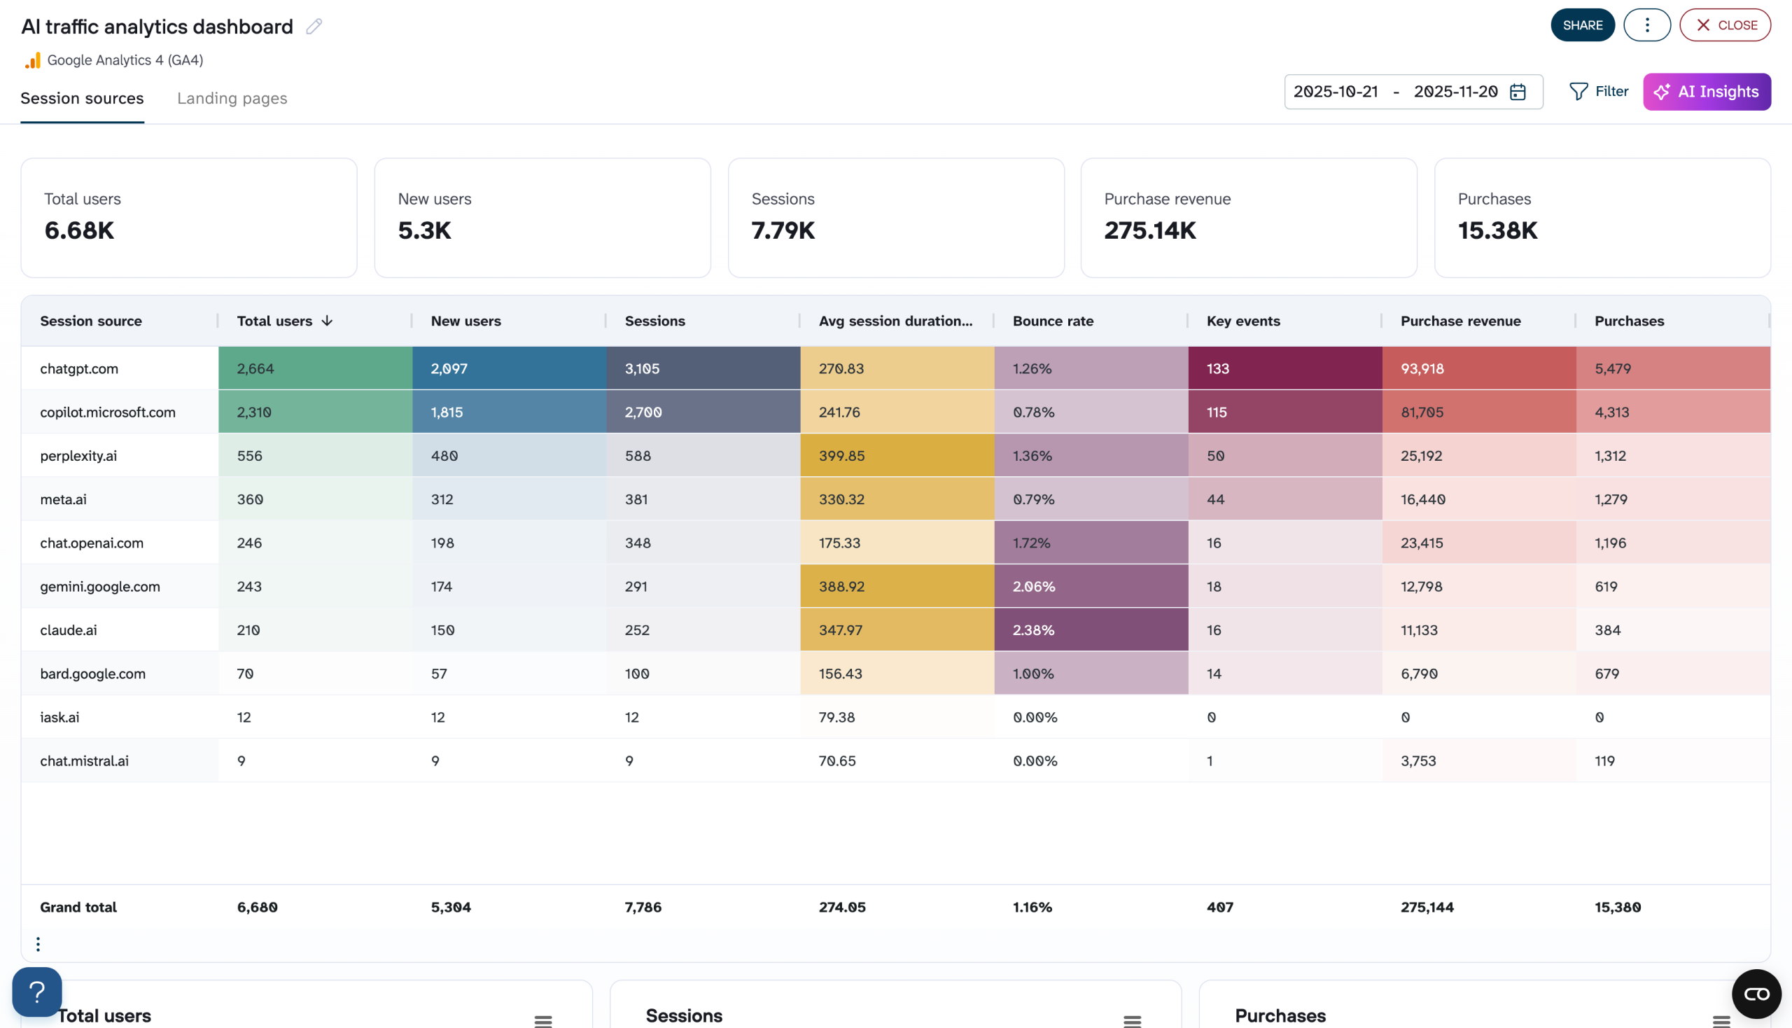Viewport: 1792px width, 1028px height.
Task: Open the help question mark icon
Action: [x=36, y=992]
